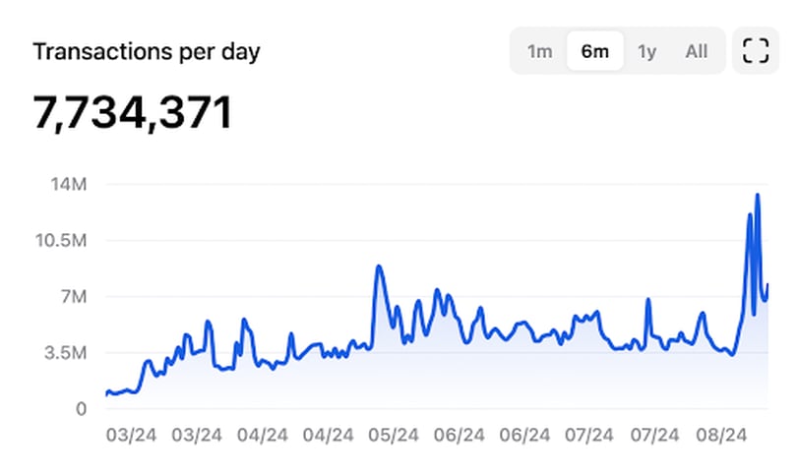Click the line's starting point at left
This screenshot has height=475, width=798.
[x=107, y=394]
